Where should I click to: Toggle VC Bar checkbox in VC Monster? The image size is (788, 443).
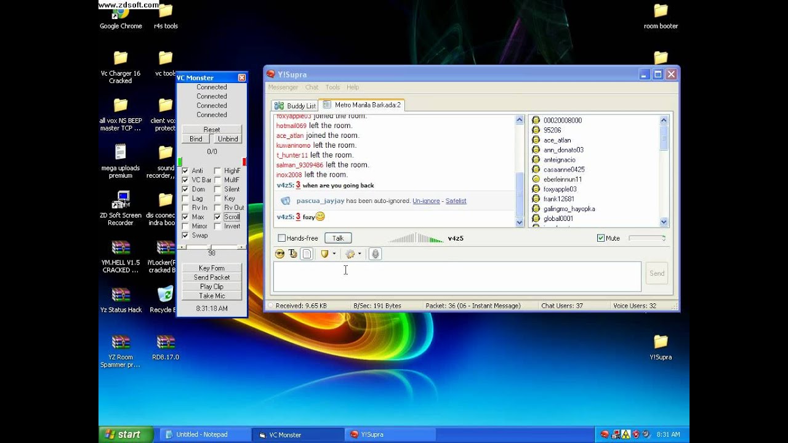pyautogui.click(x=185, y=180)
